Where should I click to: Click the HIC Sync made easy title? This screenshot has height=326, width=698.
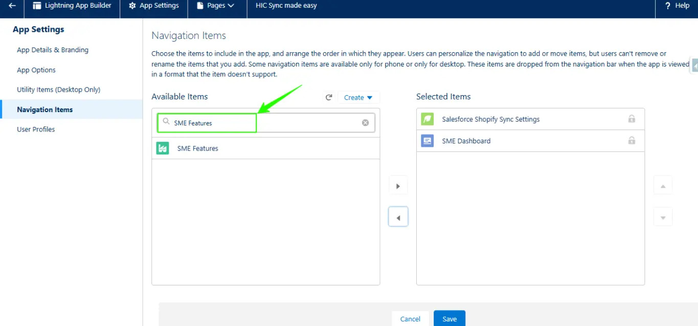point(286,6)
